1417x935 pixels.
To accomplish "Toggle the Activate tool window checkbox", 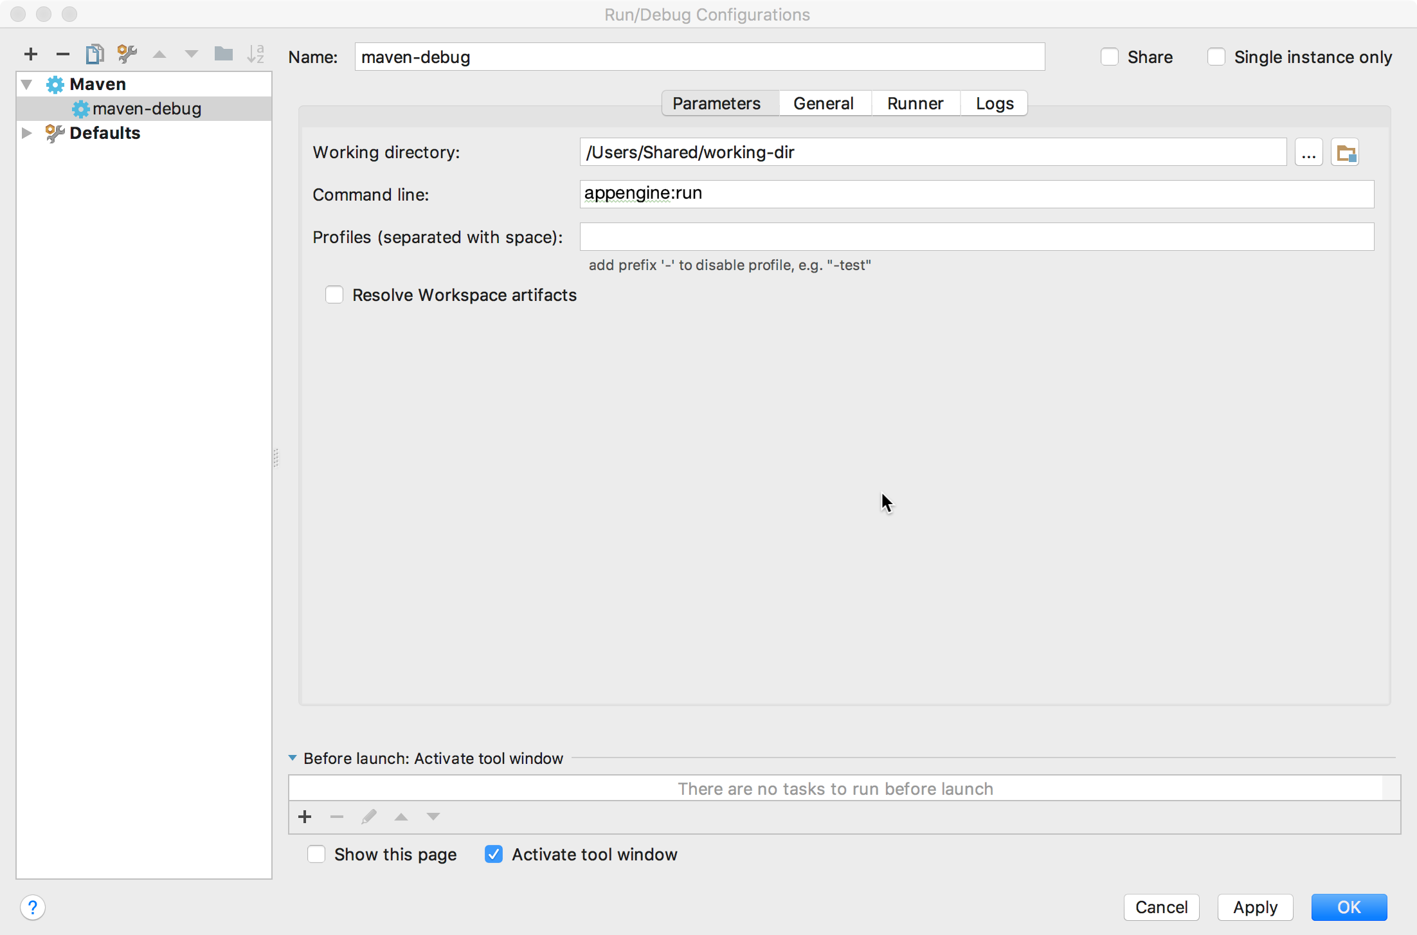I will pos(494,853).
